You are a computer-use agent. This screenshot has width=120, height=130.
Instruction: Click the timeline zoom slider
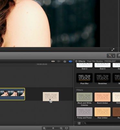point(53,128)
